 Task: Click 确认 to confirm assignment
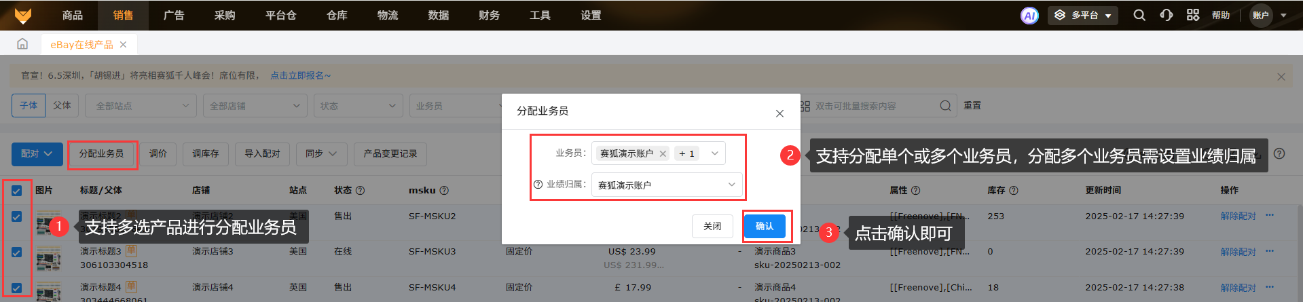[x=765, y=226]
